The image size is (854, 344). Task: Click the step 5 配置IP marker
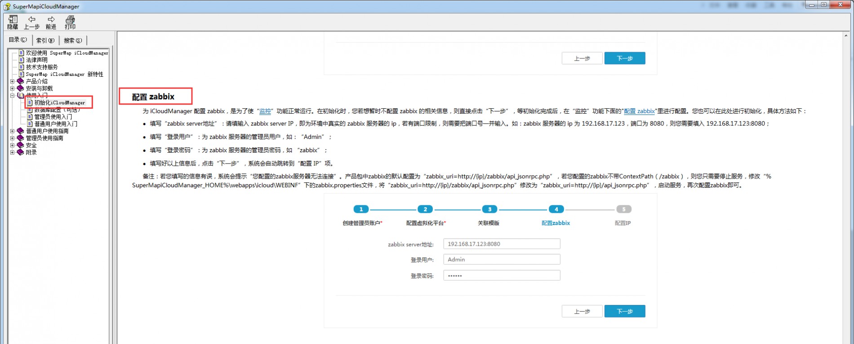tap(623, 209)
